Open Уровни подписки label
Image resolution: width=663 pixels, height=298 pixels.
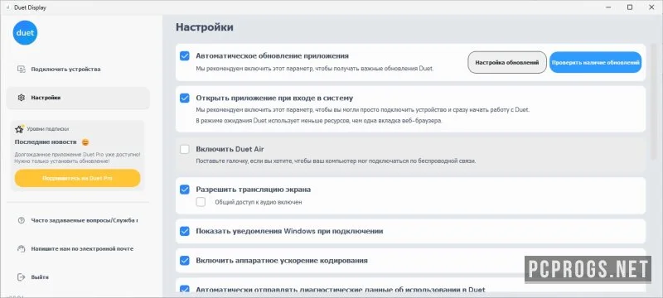pyautogui.click(x=48, y=129)
